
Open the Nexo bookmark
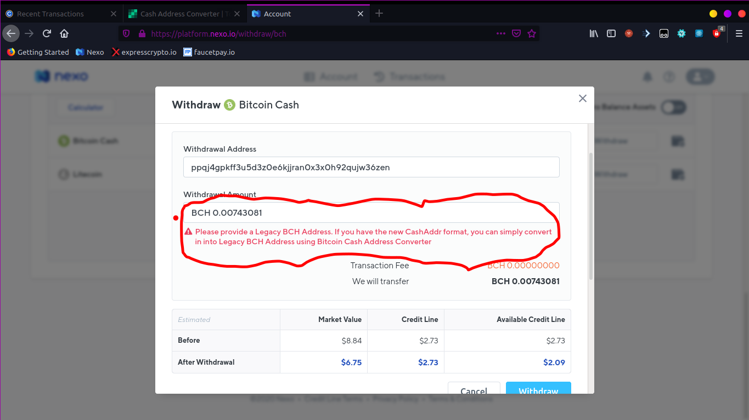pyautogui.click(x=90, y=52)
